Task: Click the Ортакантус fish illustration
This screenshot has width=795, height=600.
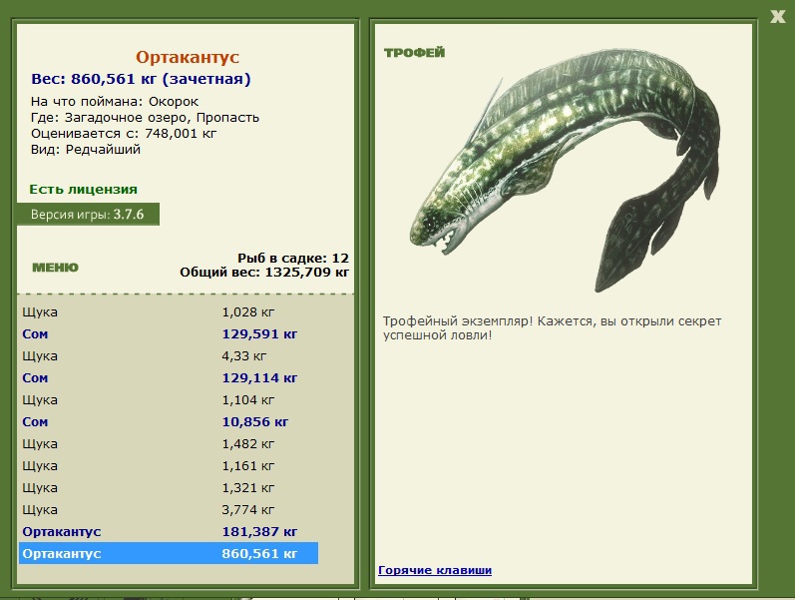Action: pos(565,170)
